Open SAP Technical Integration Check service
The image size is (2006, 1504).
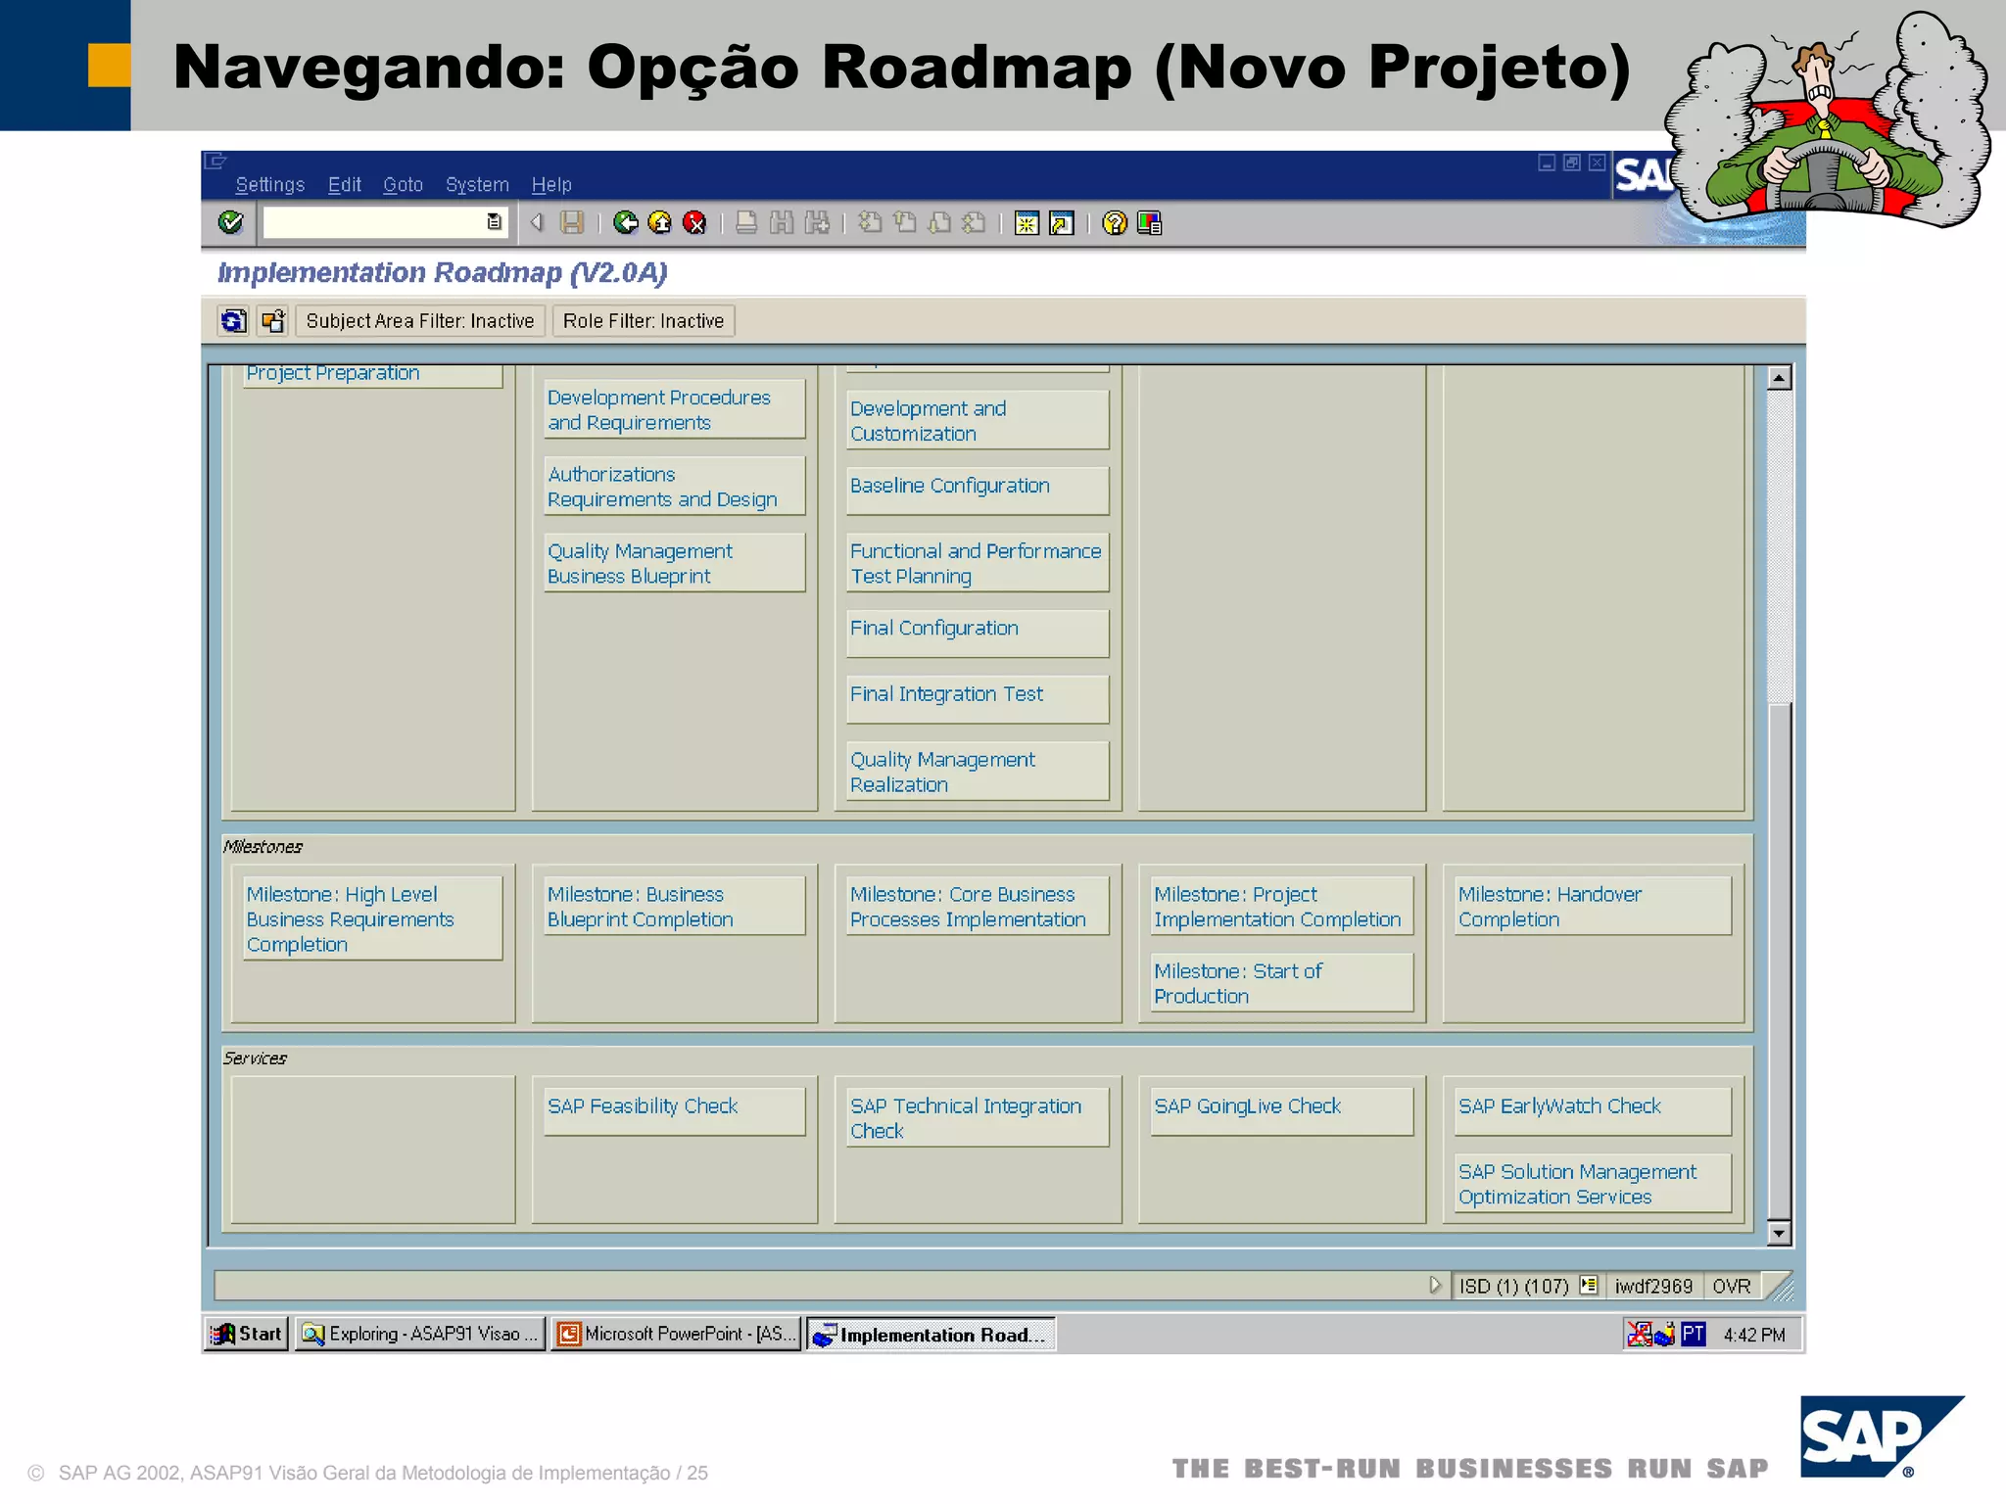[977, 1117]
